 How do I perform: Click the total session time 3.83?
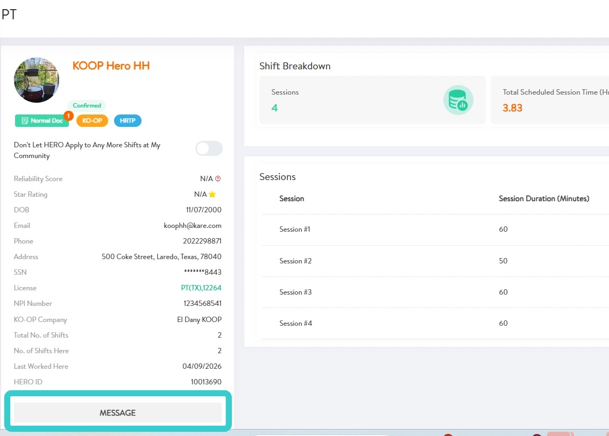pos(512,108)
